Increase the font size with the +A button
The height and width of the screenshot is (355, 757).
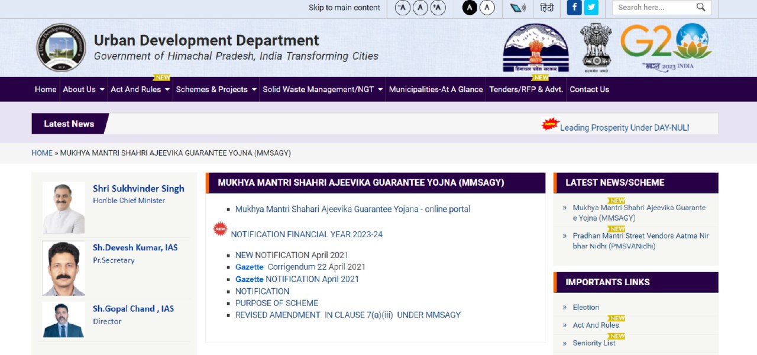click(x=438, y=8)
